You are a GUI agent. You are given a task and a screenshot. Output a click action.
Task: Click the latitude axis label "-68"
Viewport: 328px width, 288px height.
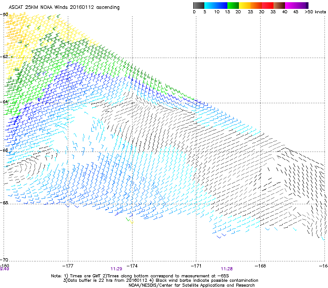click(x=4, y=203)
